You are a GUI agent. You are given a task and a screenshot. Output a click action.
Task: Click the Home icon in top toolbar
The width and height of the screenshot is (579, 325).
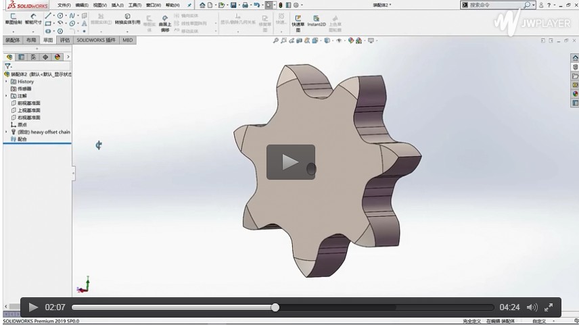[x=202, y=5]
